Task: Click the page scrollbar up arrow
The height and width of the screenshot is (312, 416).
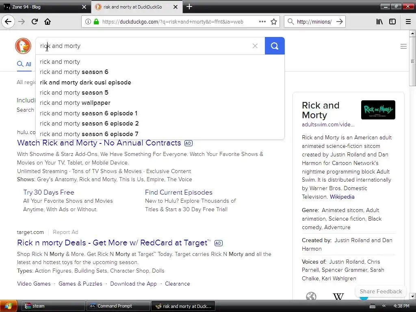Action: (412, 33)
